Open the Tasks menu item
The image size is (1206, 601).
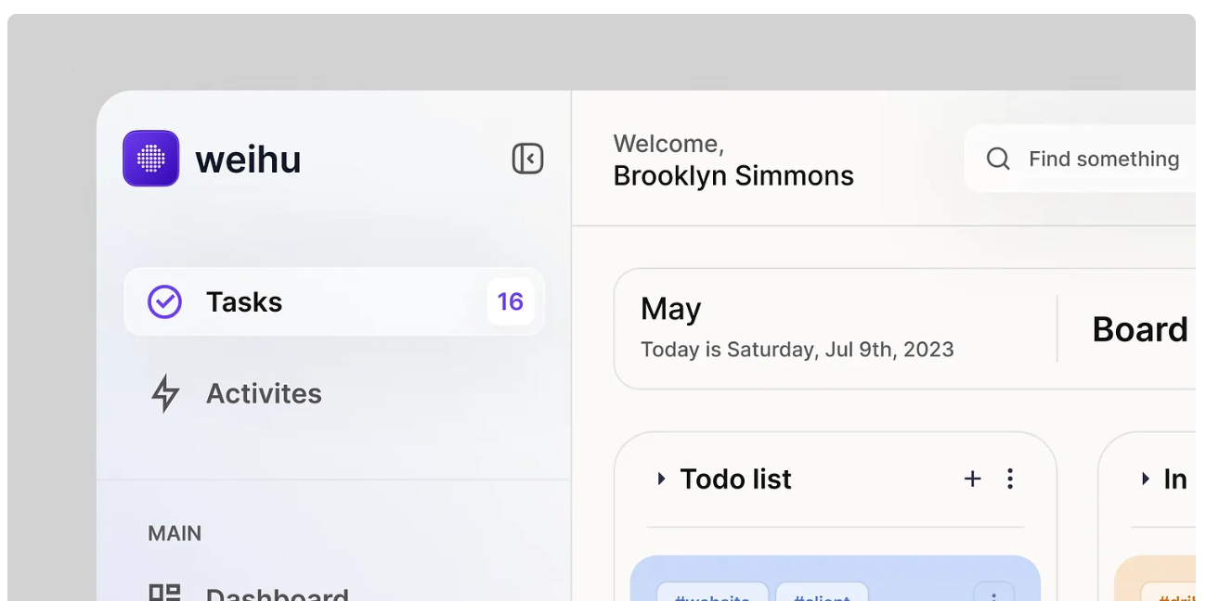[x=244, y=301]
